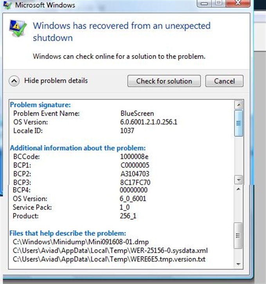266x284 pixels.
Task: Collapse details using the round chevron button
Action: (x=14, y=81)
